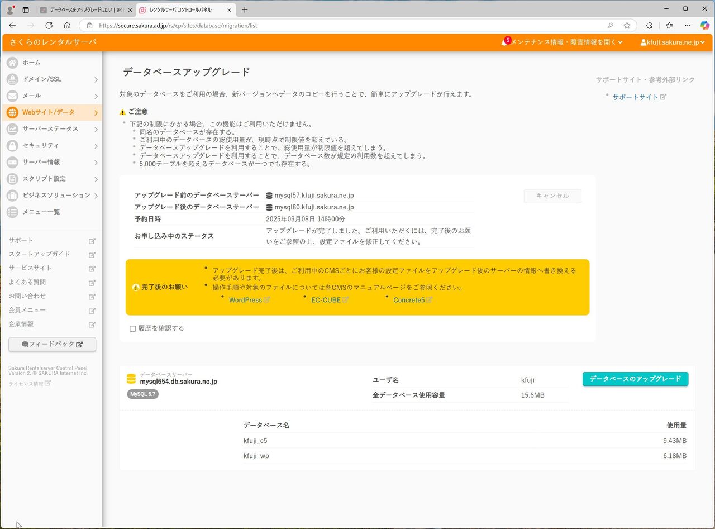The width and height of the screenshot is (715, 529).
Task: Go back with the browser back arrow
Action: (x=12, y=25)
